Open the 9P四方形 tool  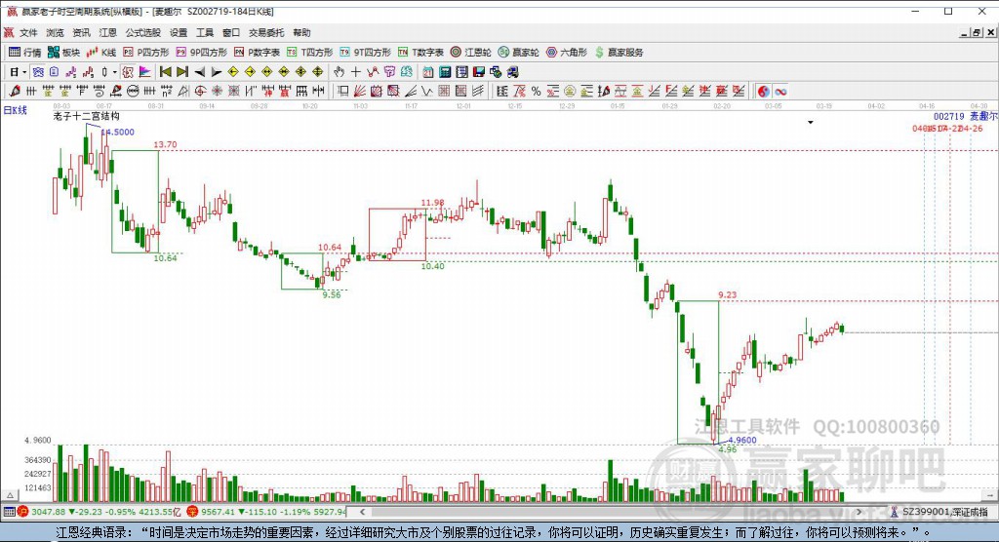click(201, 53)
